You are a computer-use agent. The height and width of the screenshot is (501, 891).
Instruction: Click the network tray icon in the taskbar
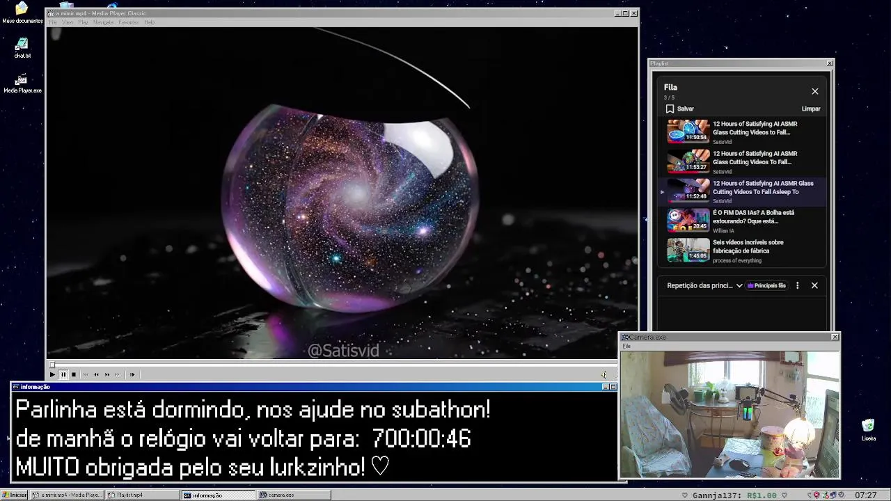833,495
